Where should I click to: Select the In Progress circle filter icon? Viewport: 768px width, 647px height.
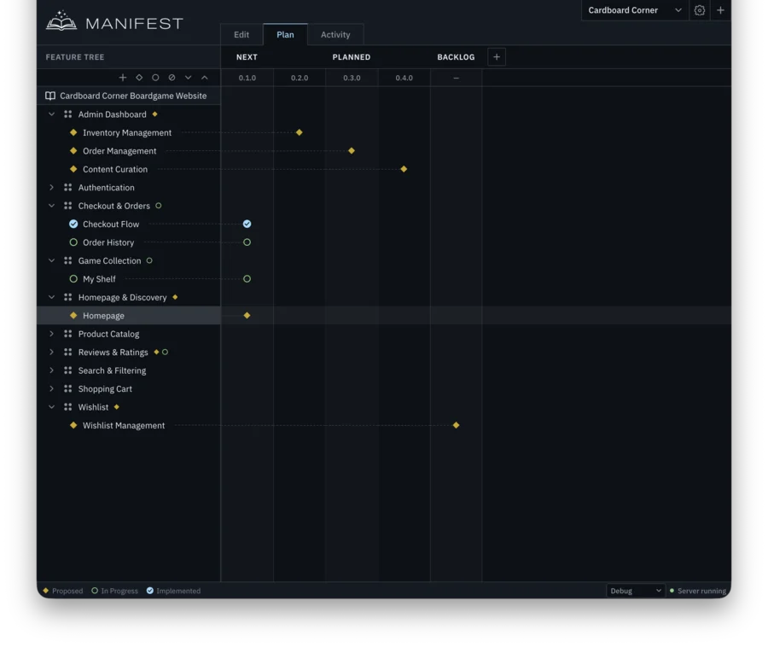[x=155, y=77]
